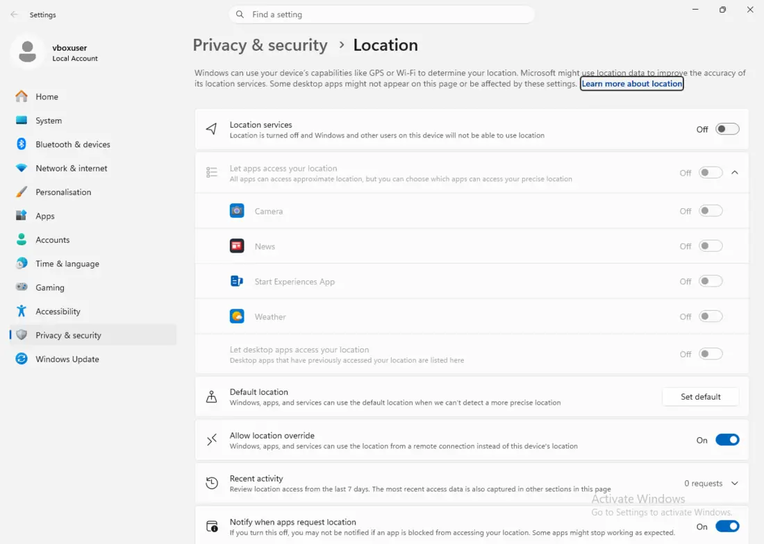The height and width of the screenshot is (544, 764).
Task: Open Apps settings page
Action: tap(93, 216)
